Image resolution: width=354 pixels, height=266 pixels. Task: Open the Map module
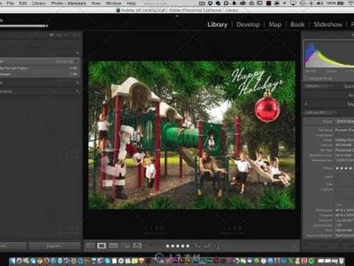pyautogui.click(x=275, y=25)
